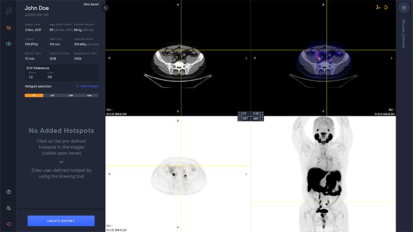The image size is (413, 232).
Task: Collapse the patient info panel arrow
Action: point(105,8)
